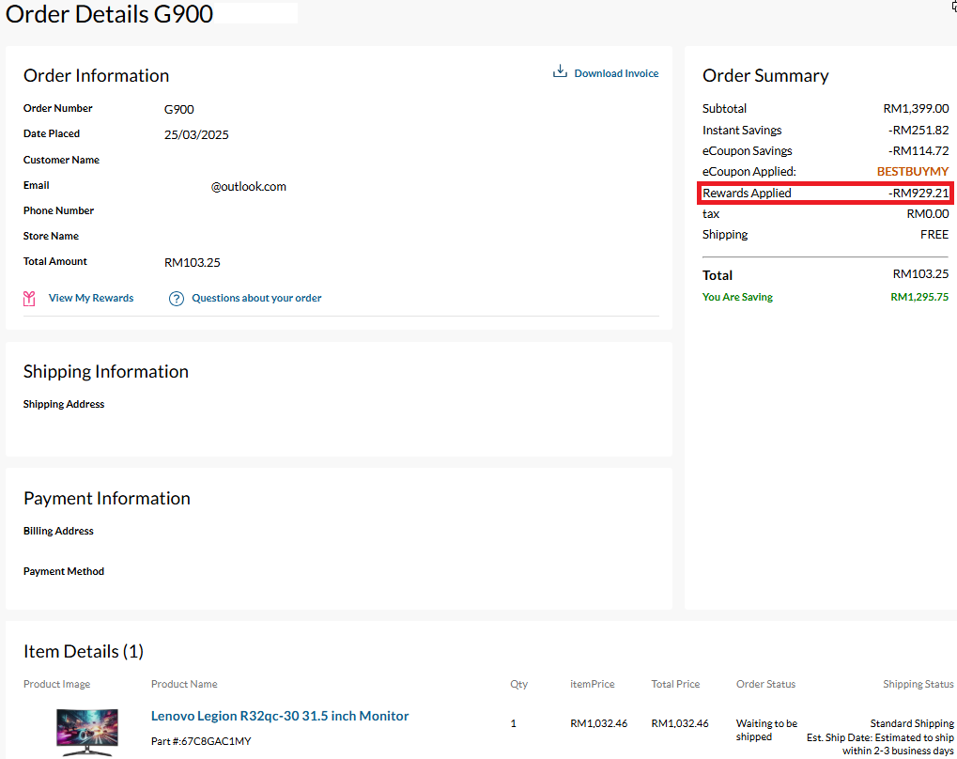Click the Order Summary Total amount RM103.25

point(920,274)
